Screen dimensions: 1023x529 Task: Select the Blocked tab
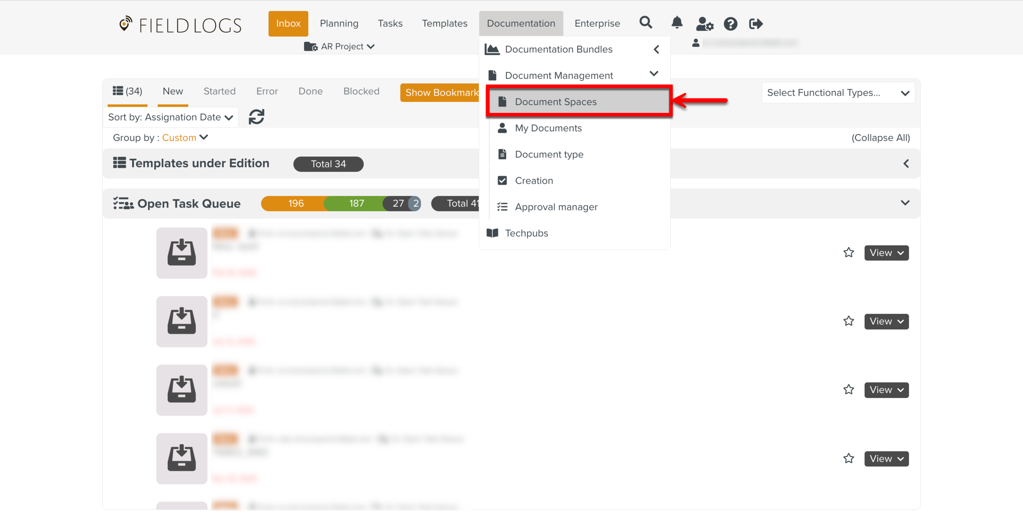tap(361, 91)
